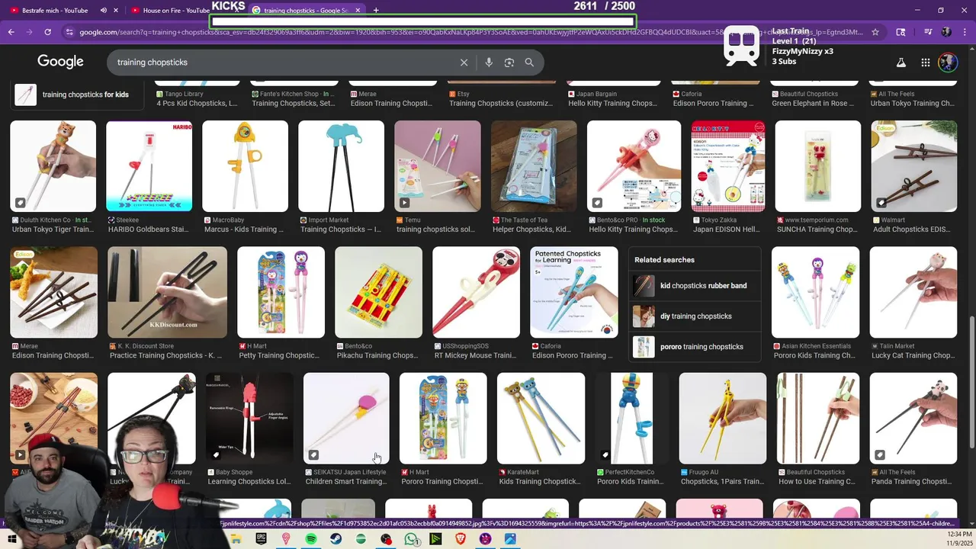
Task: Open KarateMart Kids Training Chopsticks image
Action: point(541,418)
